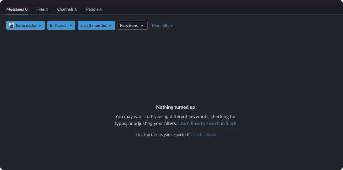
Task: Expand the Reactions filter dropdown
Action: click(133, 25)
